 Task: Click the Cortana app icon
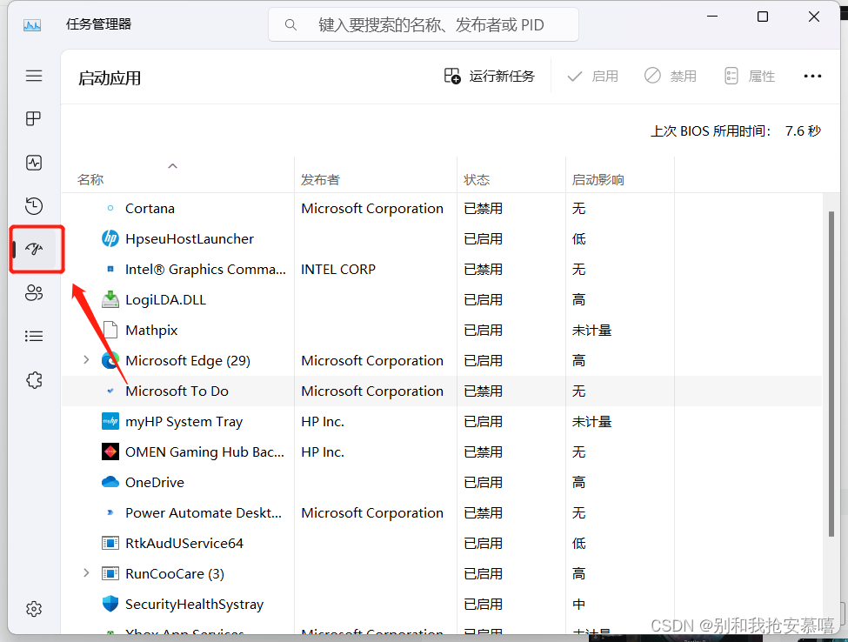(x=110, y=208)
